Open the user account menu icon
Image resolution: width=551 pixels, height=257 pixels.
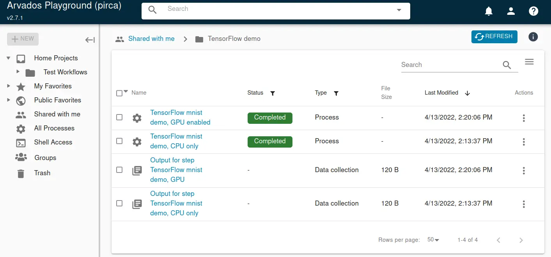(x=511, y=11)
